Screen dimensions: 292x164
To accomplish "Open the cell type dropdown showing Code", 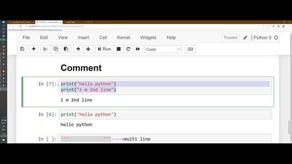I will click(163, 49).
